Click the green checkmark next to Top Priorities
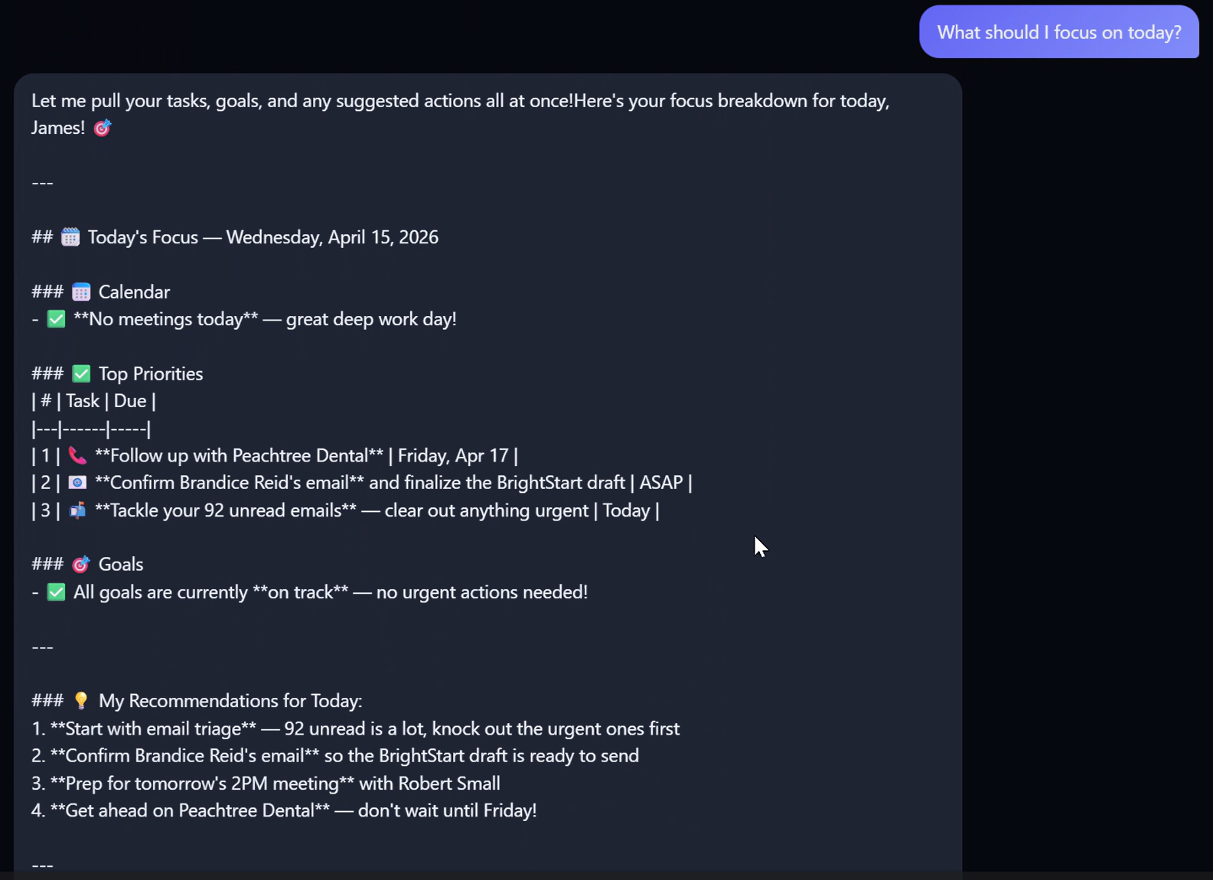This screenshot has height=880, width=1213. click(81, 373)
